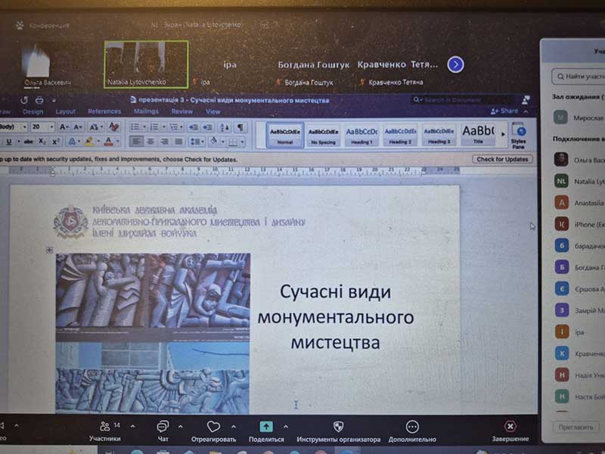Open the Дополнительно more options menu
The width and height of the screenshot is (605, 454).
click(412, 428)
